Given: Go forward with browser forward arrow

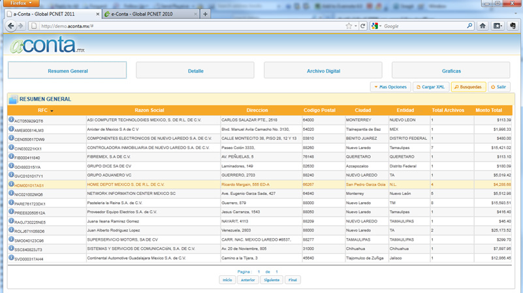Looking at the screenshot, I should click(21, 26).
